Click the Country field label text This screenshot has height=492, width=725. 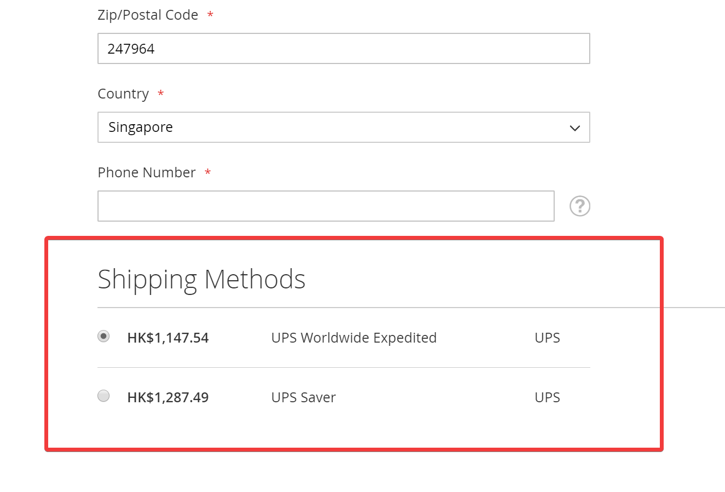tap(123, 93)
